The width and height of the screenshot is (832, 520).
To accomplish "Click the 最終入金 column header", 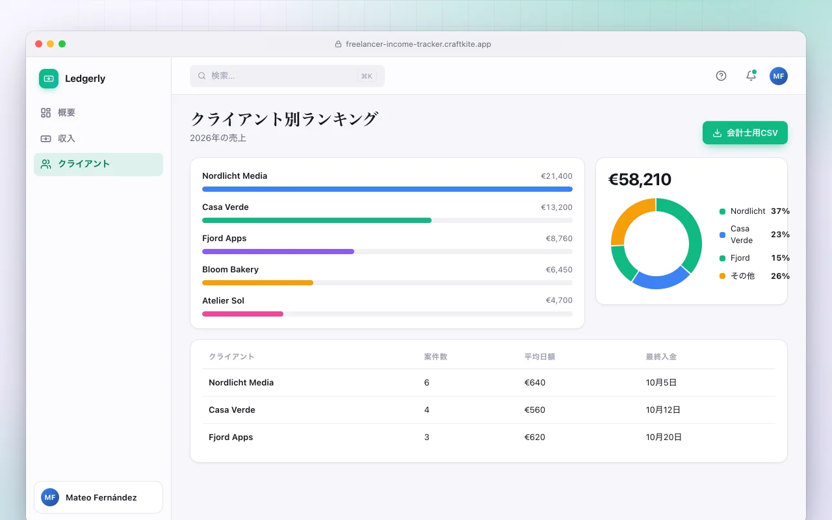I will pyautogui.click(x=661, y=357).
